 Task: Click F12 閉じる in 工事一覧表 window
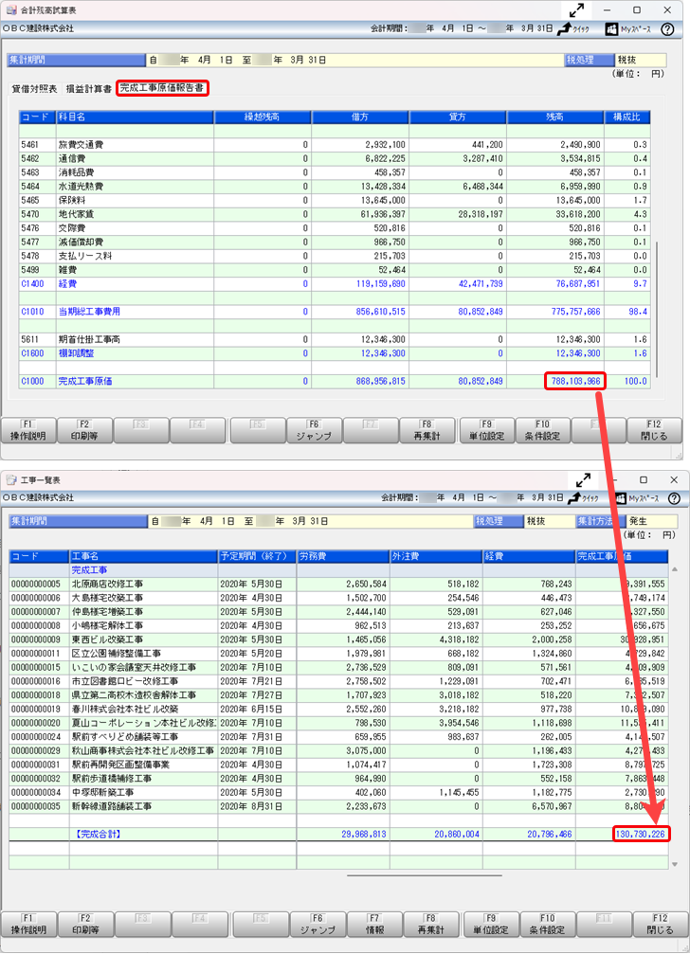tap(661, 925)
